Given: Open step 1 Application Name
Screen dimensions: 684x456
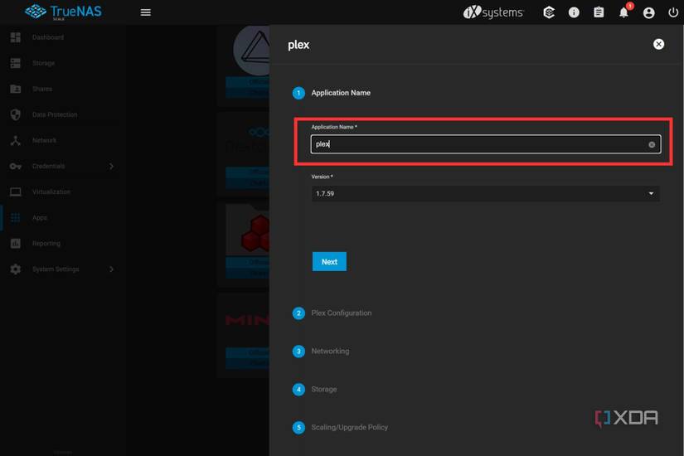Looking at the screenshot, I should coord(331,93).
